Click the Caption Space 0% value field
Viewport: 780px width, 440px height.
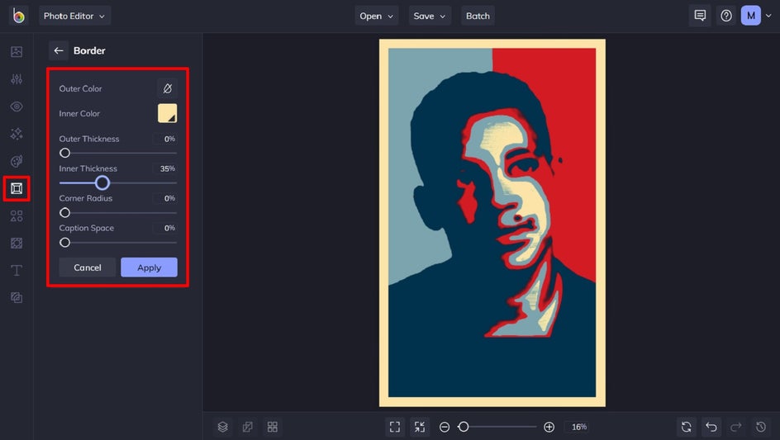pos(165,228)
